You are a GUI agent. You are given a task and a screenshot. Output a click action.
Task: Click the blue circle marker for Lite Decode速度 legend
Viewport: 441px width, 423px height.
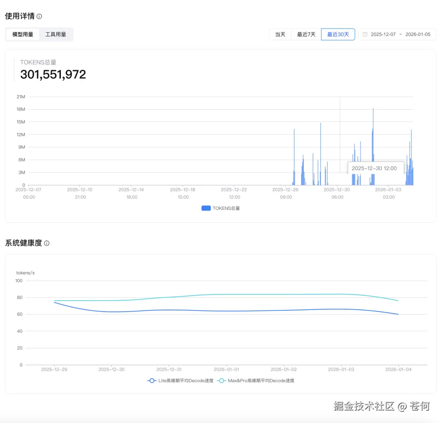point(151,380)
